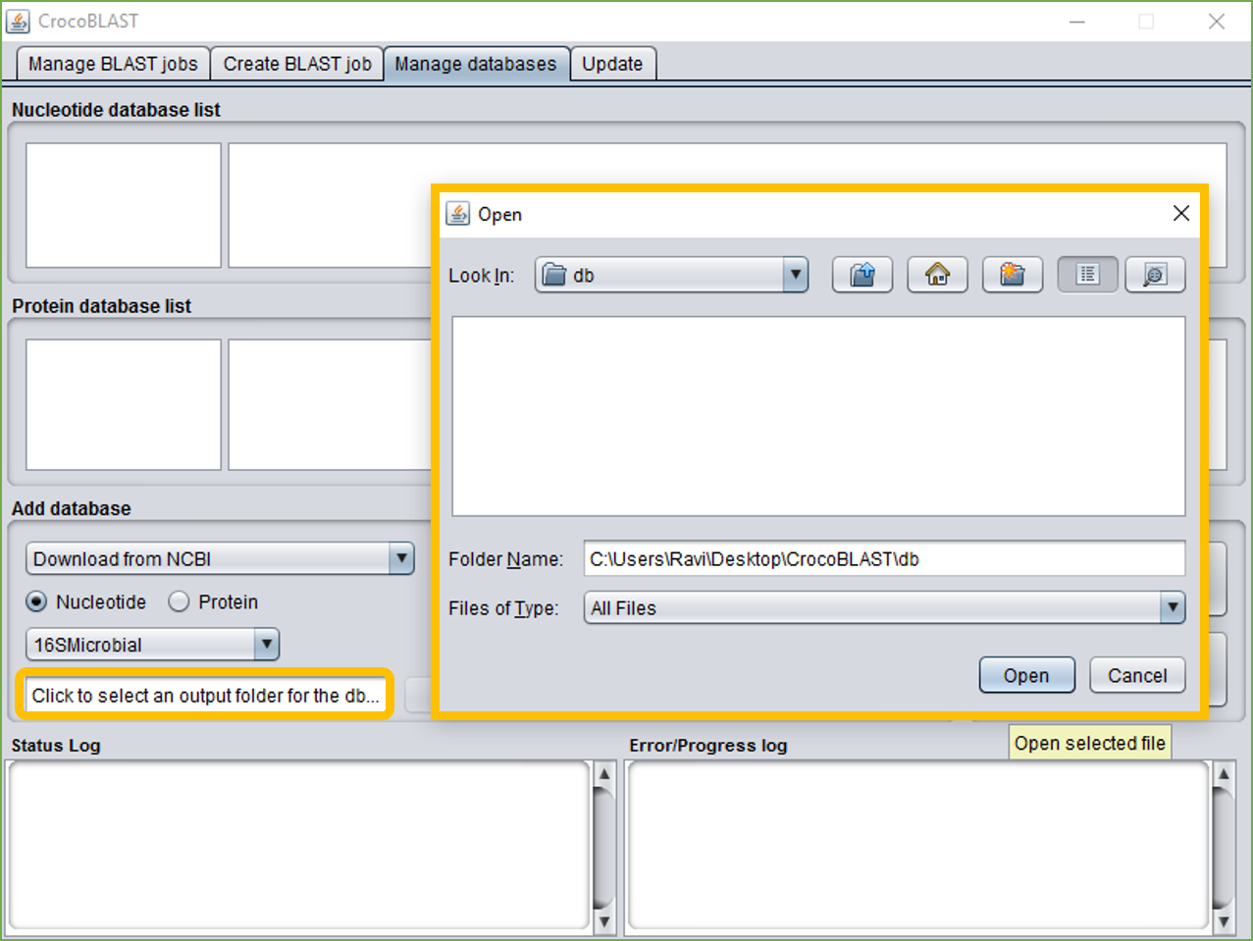Image resolution: width=1253 pixels, height=941 pixels.
Task: Click the Folder Name text field
Action: (884, 558)
